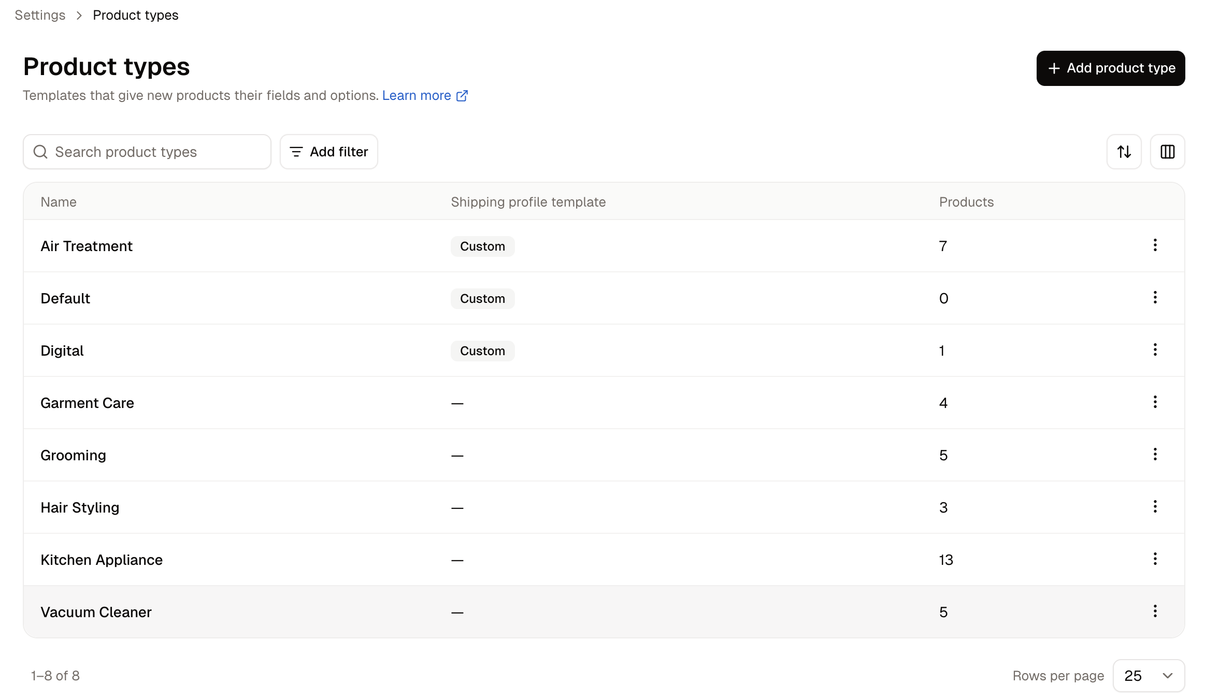Open the Garment Care product type
The width and height of the screenshot is (1205, 700).
tap(87, 403)
